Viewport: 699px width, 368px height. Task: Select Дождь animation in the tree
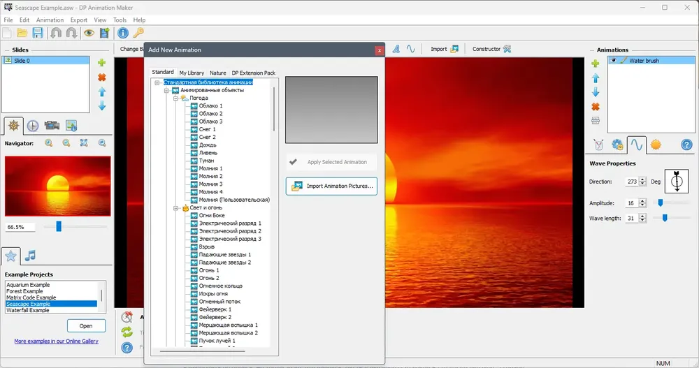tap(208, 145)
